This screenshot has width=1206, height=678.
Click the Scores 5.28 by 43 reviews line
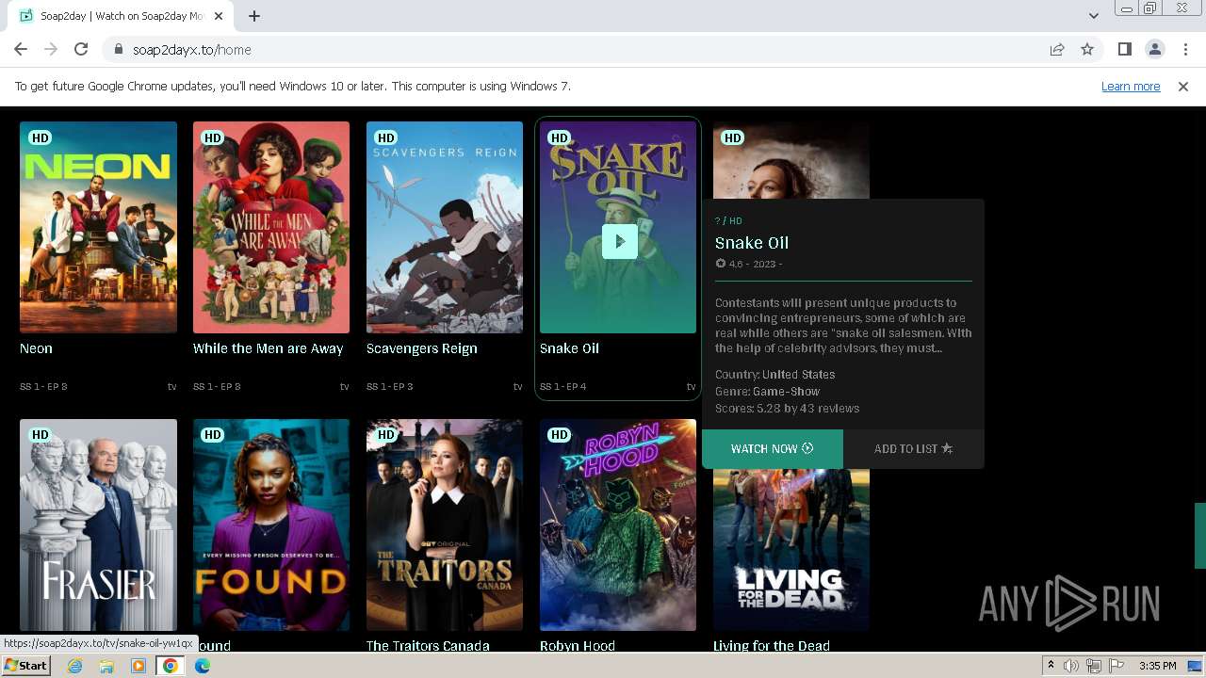coord(787,408)
